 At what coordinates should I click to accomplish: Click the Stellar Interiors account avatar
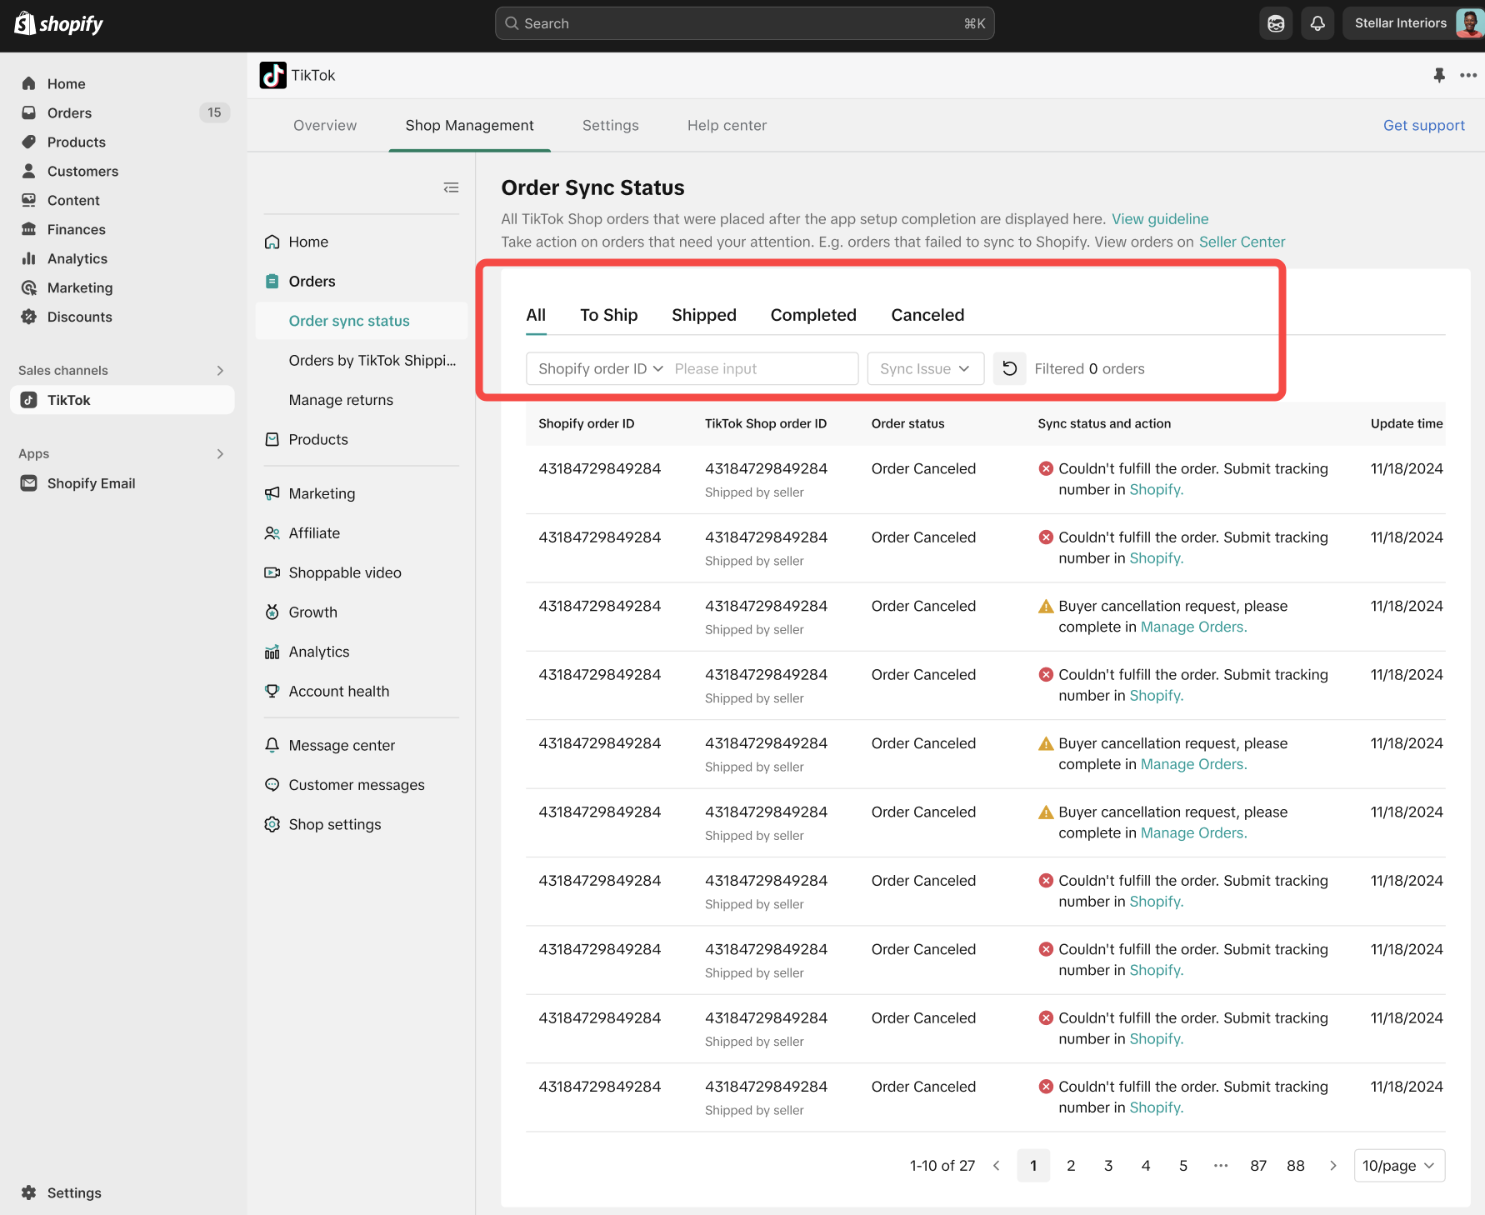[1469, 23]
